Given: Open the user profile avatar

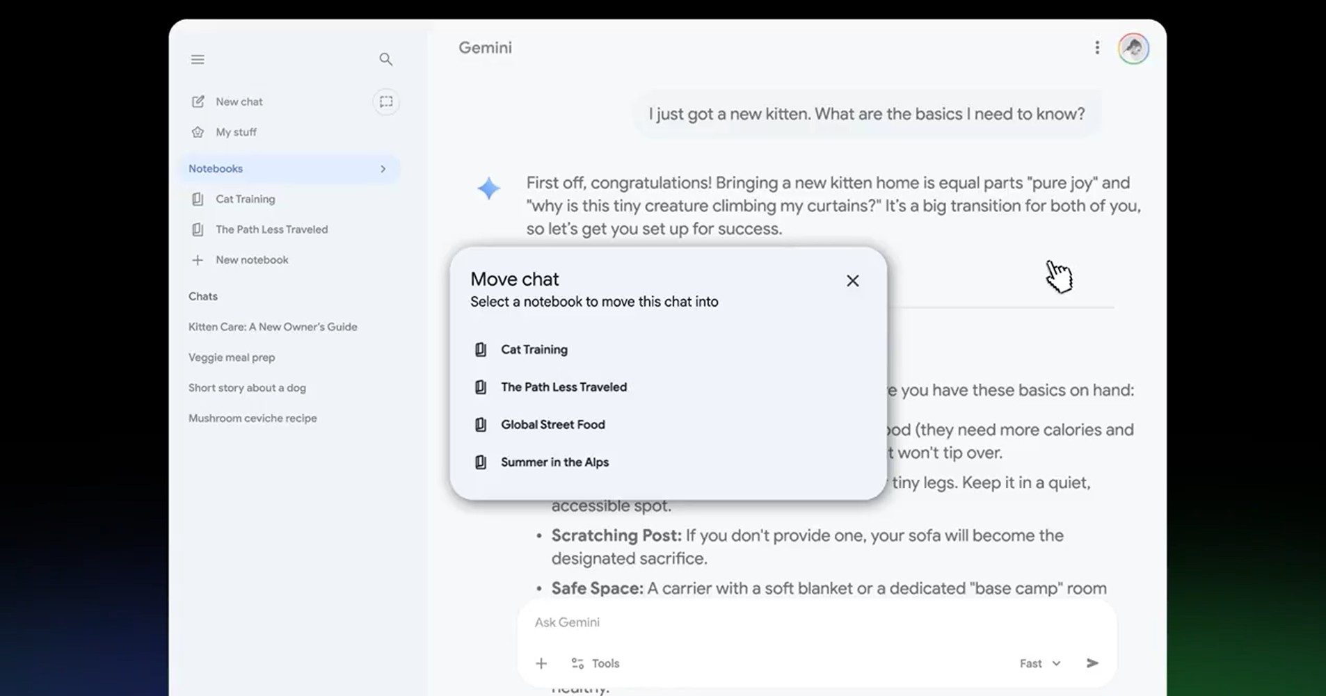Looking at the screenshot, I should 1133,49.
